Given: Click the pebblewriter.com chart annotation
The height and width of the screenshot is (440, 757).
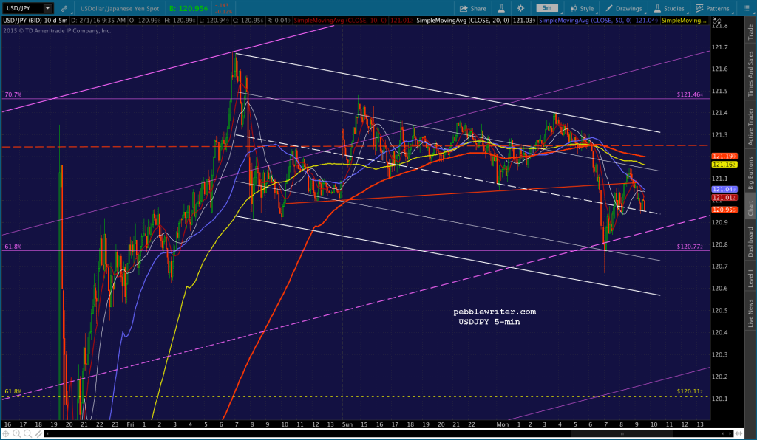Looking at the screenshot, I should (495, 312).
